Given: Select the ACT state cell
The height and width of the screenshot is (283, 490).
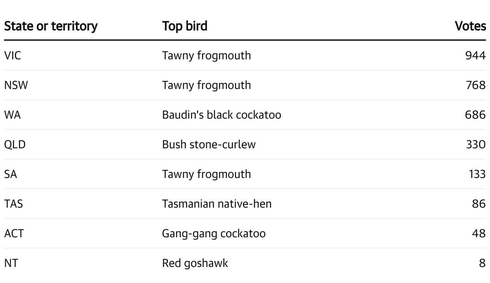Looking at the screenshot, I should [x=14, y=233].
